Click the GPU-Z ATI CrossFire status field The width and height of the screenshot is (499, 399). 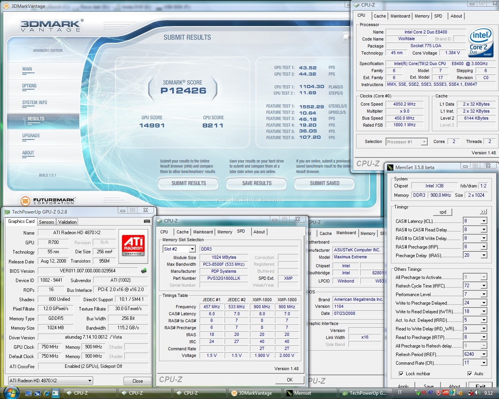pos(93,366)
